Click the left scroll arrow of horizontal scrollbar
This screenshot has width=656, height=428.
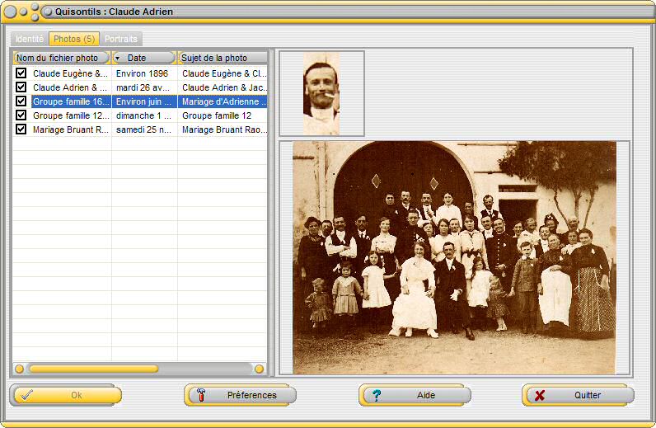19,369
